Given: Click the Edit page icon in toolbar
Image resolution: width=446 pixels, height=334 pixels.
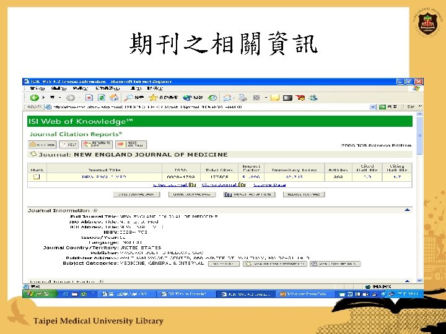Looking at the screenshot, I should coord(256,98).
